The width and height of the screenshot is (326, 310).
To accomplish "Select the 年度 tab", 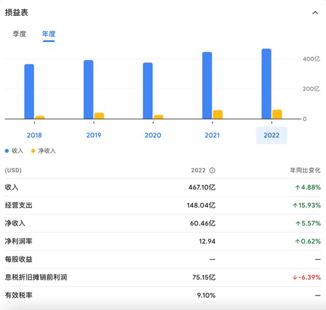I will pyautogui.click(x=49, y=34).
